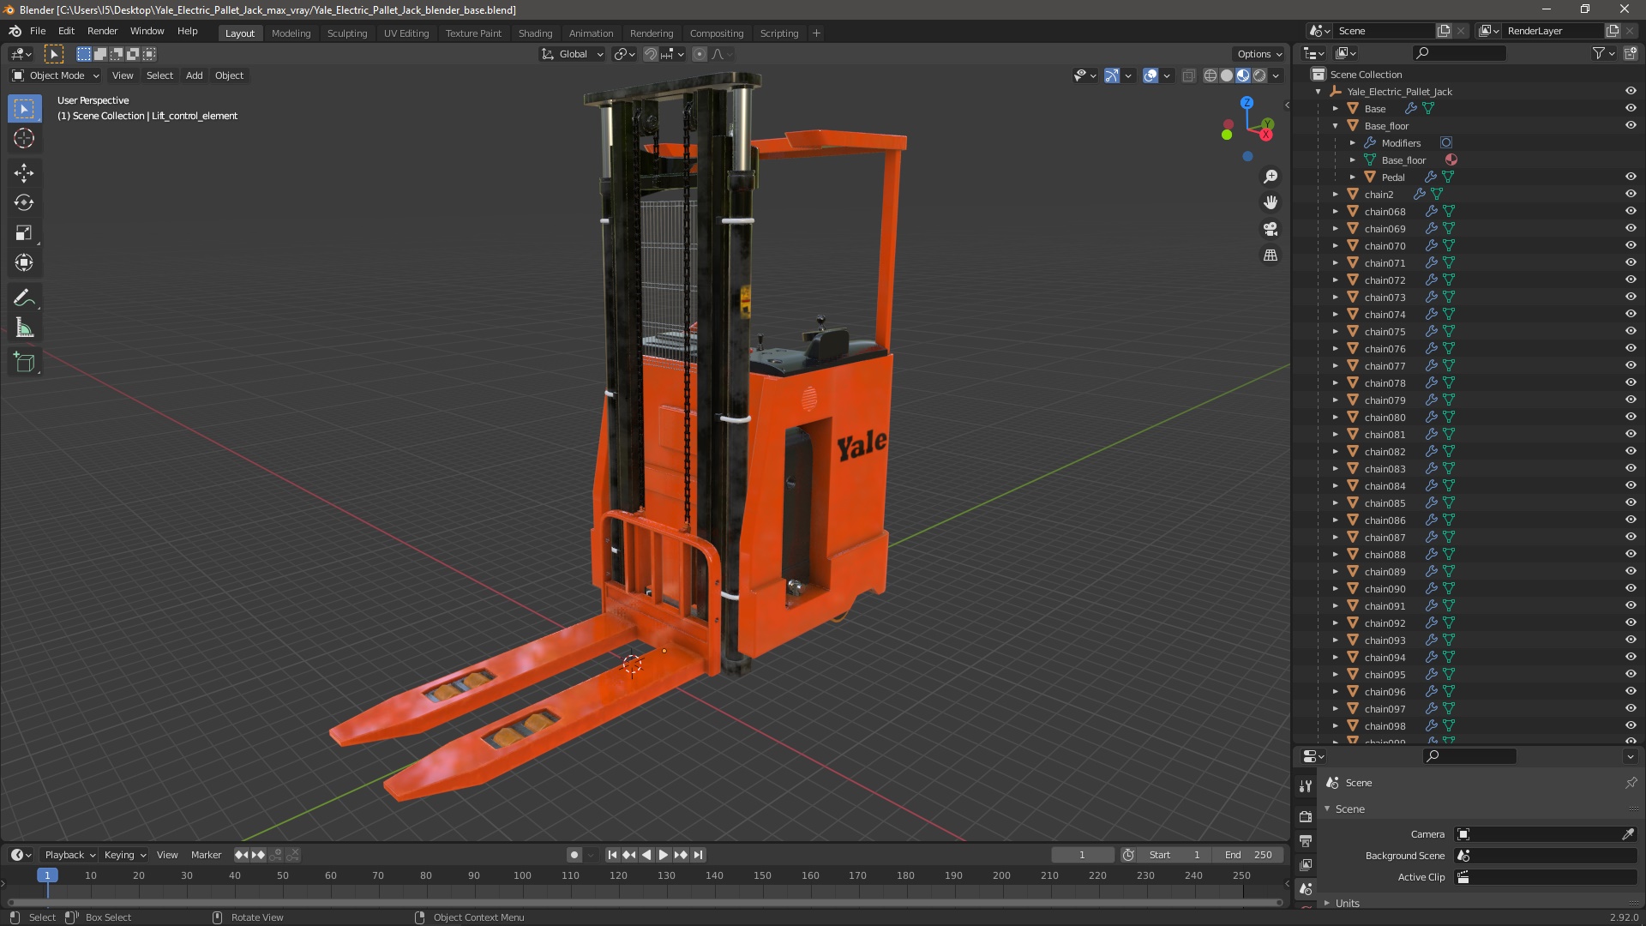
Task: Click the End frame 250 field
Action: (1248, 855)
